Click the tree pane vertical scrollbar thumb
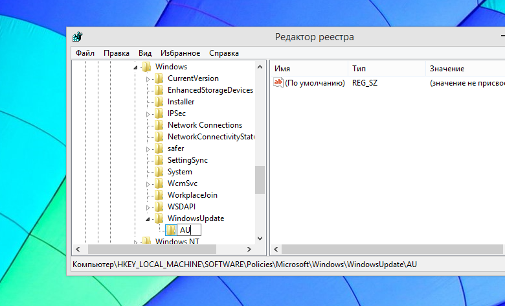 pos(260,180)
